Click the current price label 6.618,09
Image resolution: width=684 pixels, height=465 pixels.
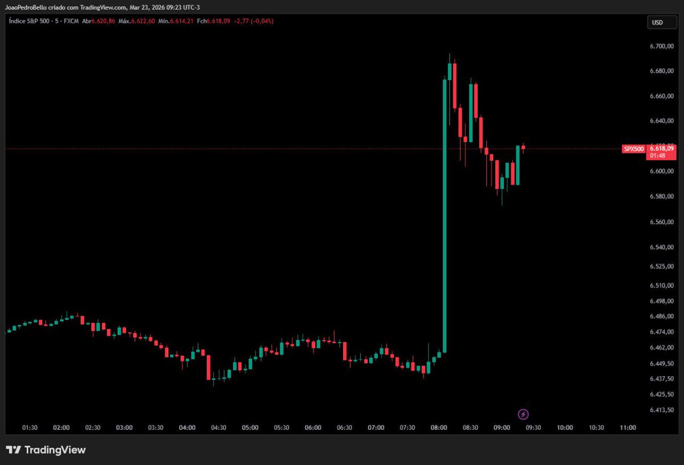pyautogui.click(x=662, y=149)
